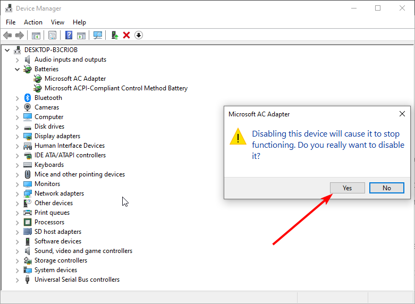Select Microsoft AC Adapter device
The width and height of the screenshot is (415, 304).
point(75,79)
